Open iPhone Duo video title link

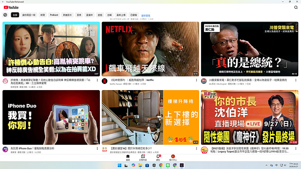pyautogui.click(x=32, y=148)
